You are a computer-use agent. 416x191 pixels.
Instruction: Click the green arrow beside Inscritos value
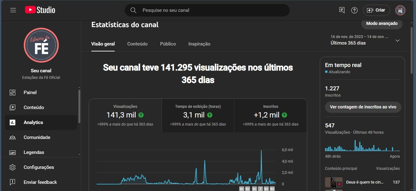[x=284, y=115]
